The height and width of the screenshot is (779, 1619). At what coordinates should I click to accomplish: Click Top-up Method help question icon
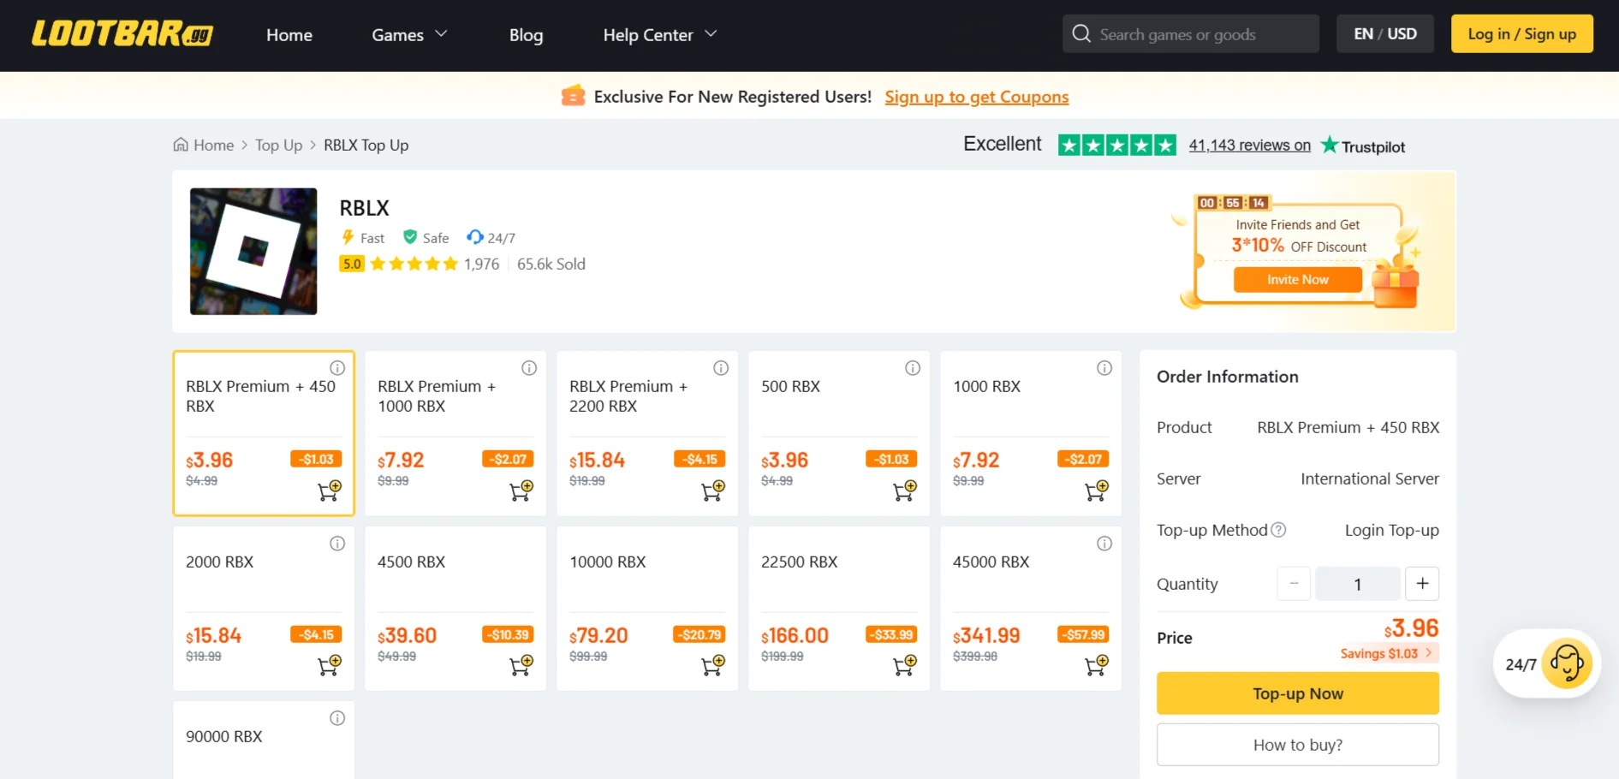(x=1278, y=530)
